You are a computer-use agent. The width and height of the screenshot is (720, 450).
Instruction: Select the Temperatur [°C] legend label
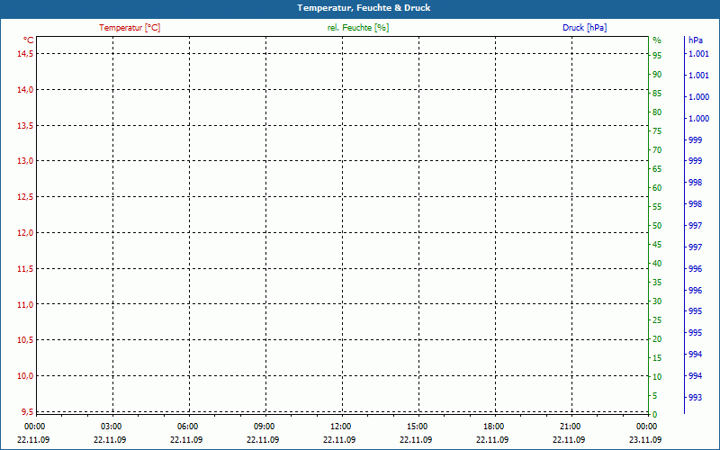tap(130, 28)
